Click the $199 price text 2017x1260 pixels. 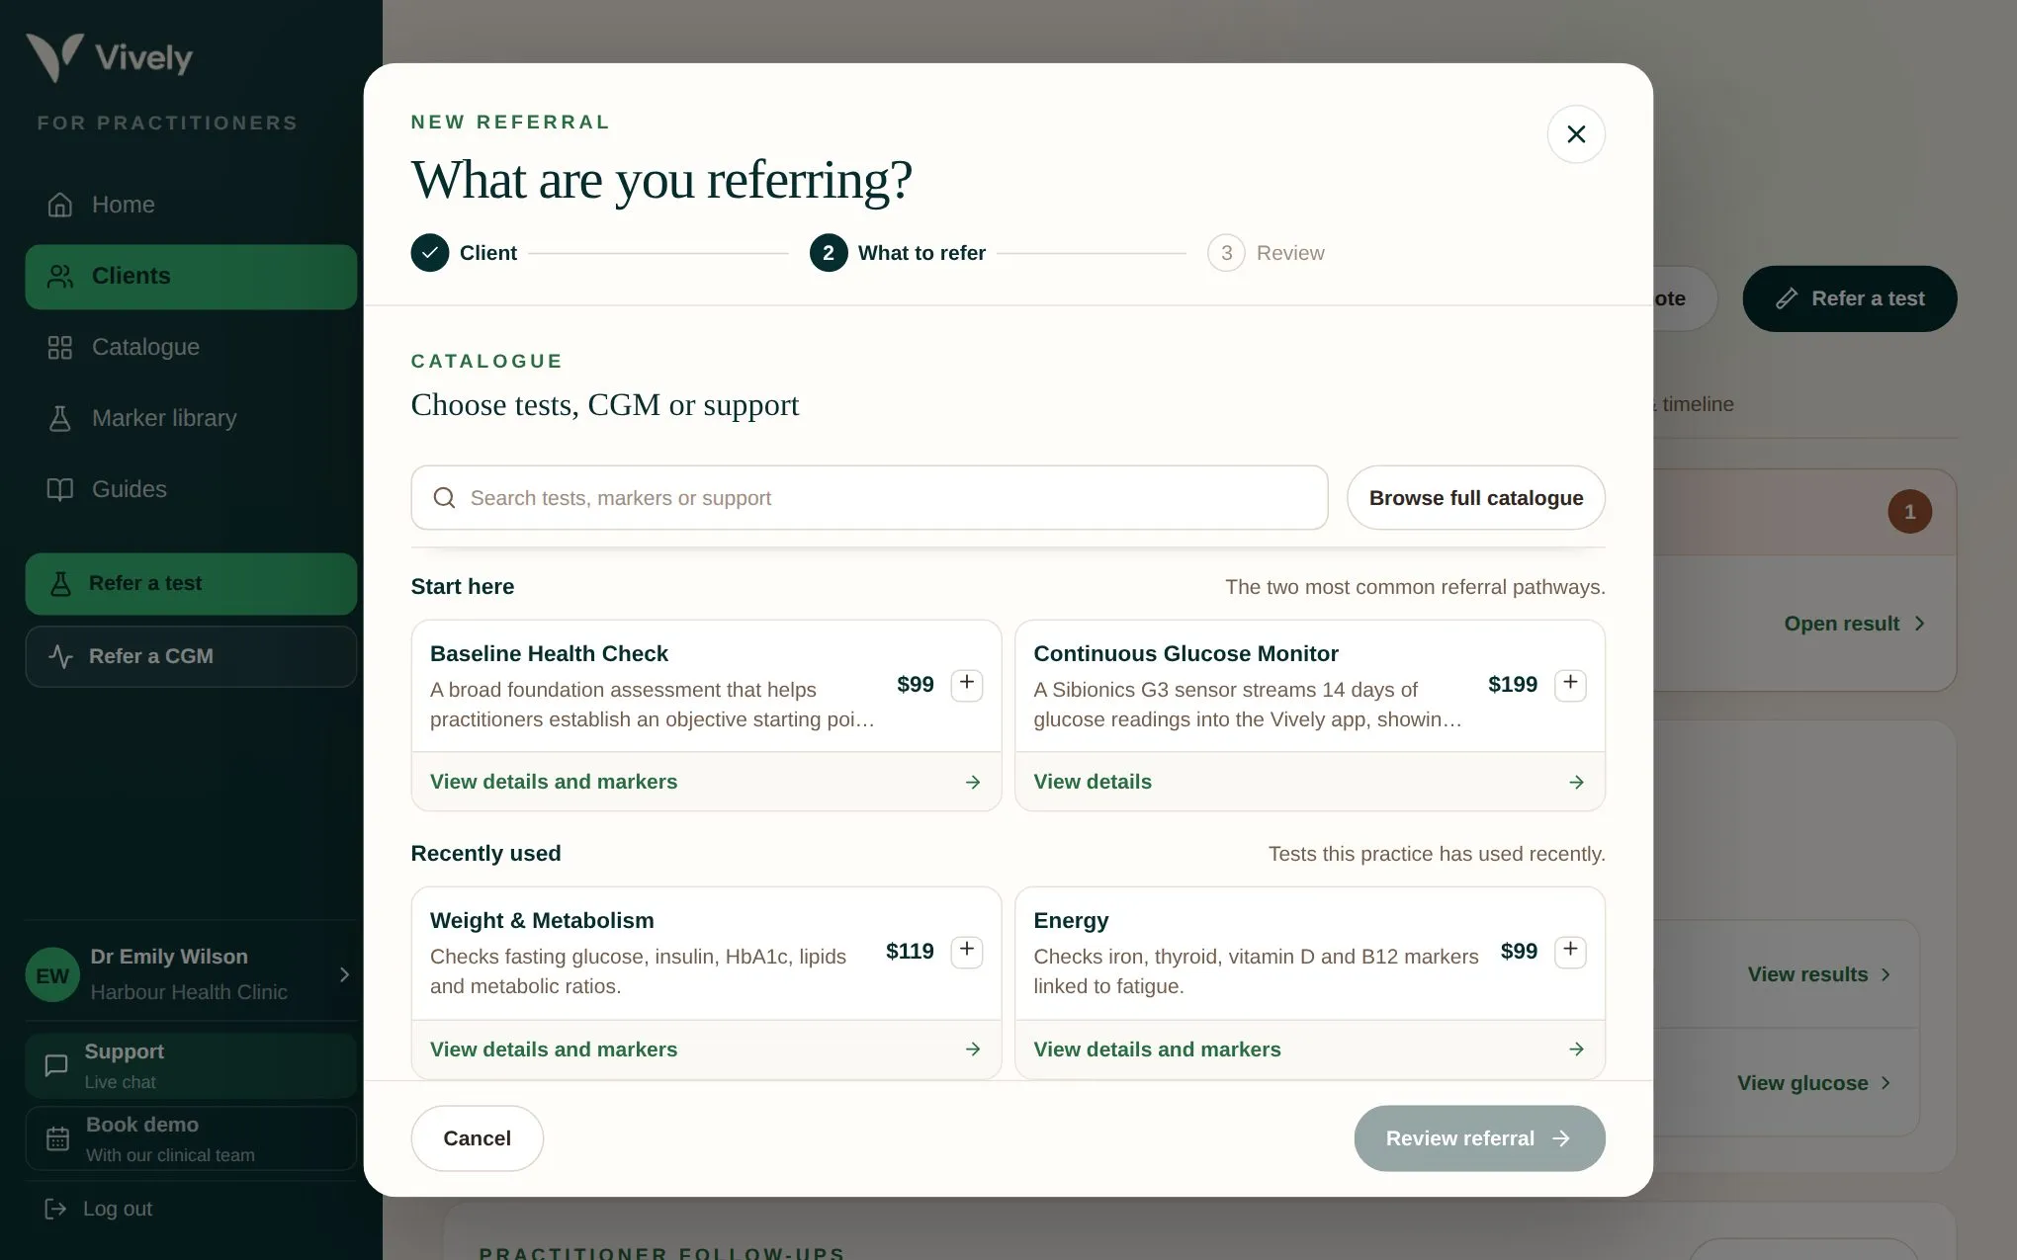click(1512, 684)
